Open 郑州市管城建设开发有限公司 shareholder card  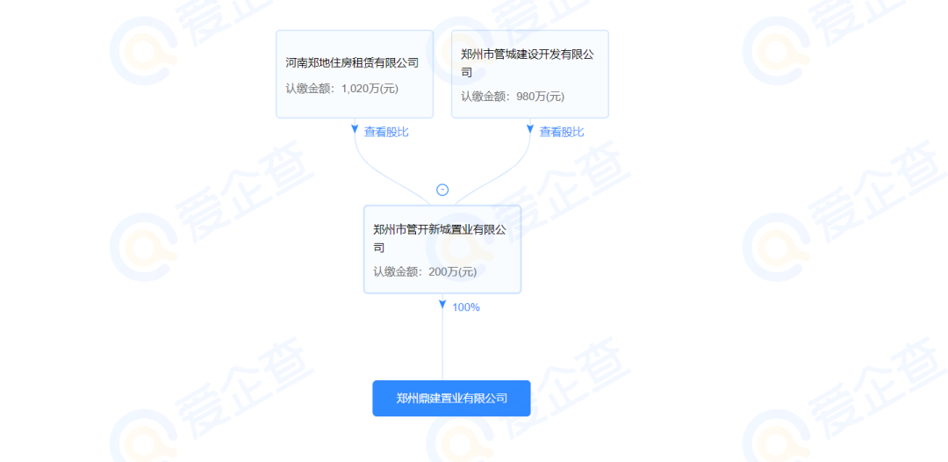click(530, 74)
